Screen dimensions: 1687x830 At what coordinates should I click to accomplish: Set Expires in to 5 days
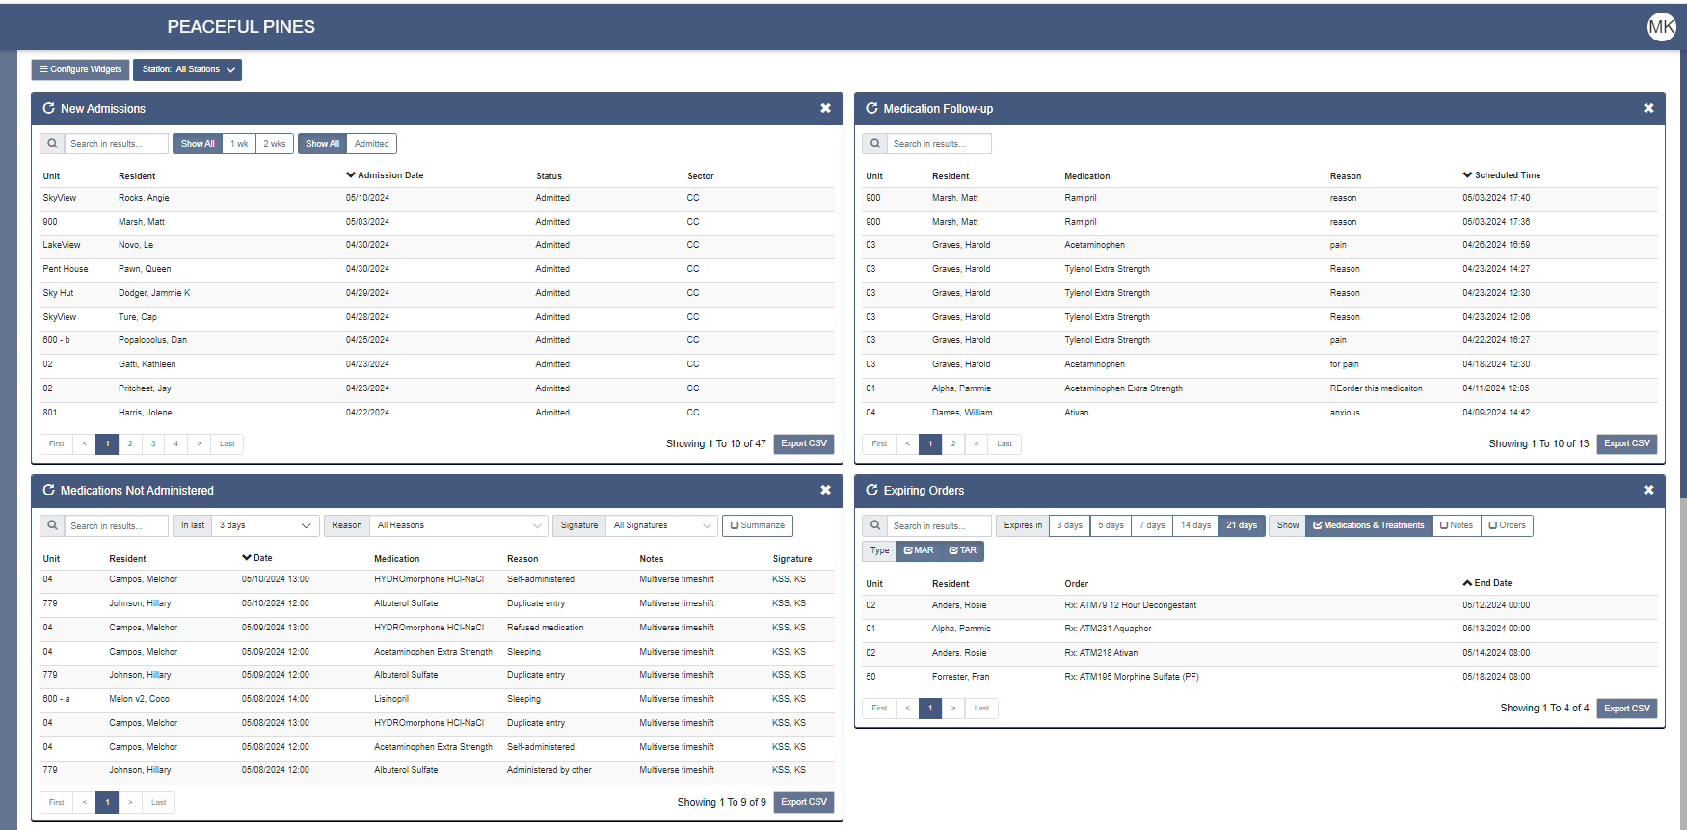pos(1111,525)
